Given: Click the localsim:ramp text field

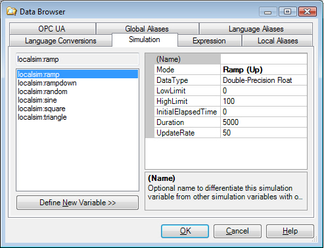Looking at the screenshot, I should pos(78,59).
